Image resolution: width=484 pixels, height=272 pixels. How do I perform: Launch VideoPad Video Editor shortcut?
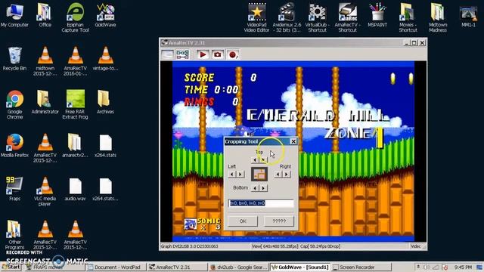tap(256, 18)
